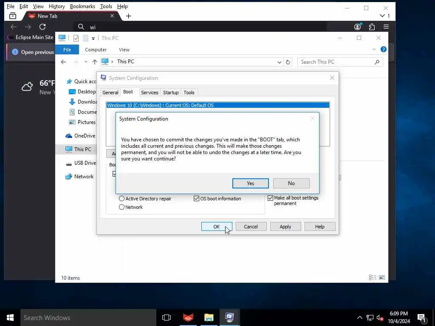
Task: Select This PC in navigation pane
Action: point(76,149)
